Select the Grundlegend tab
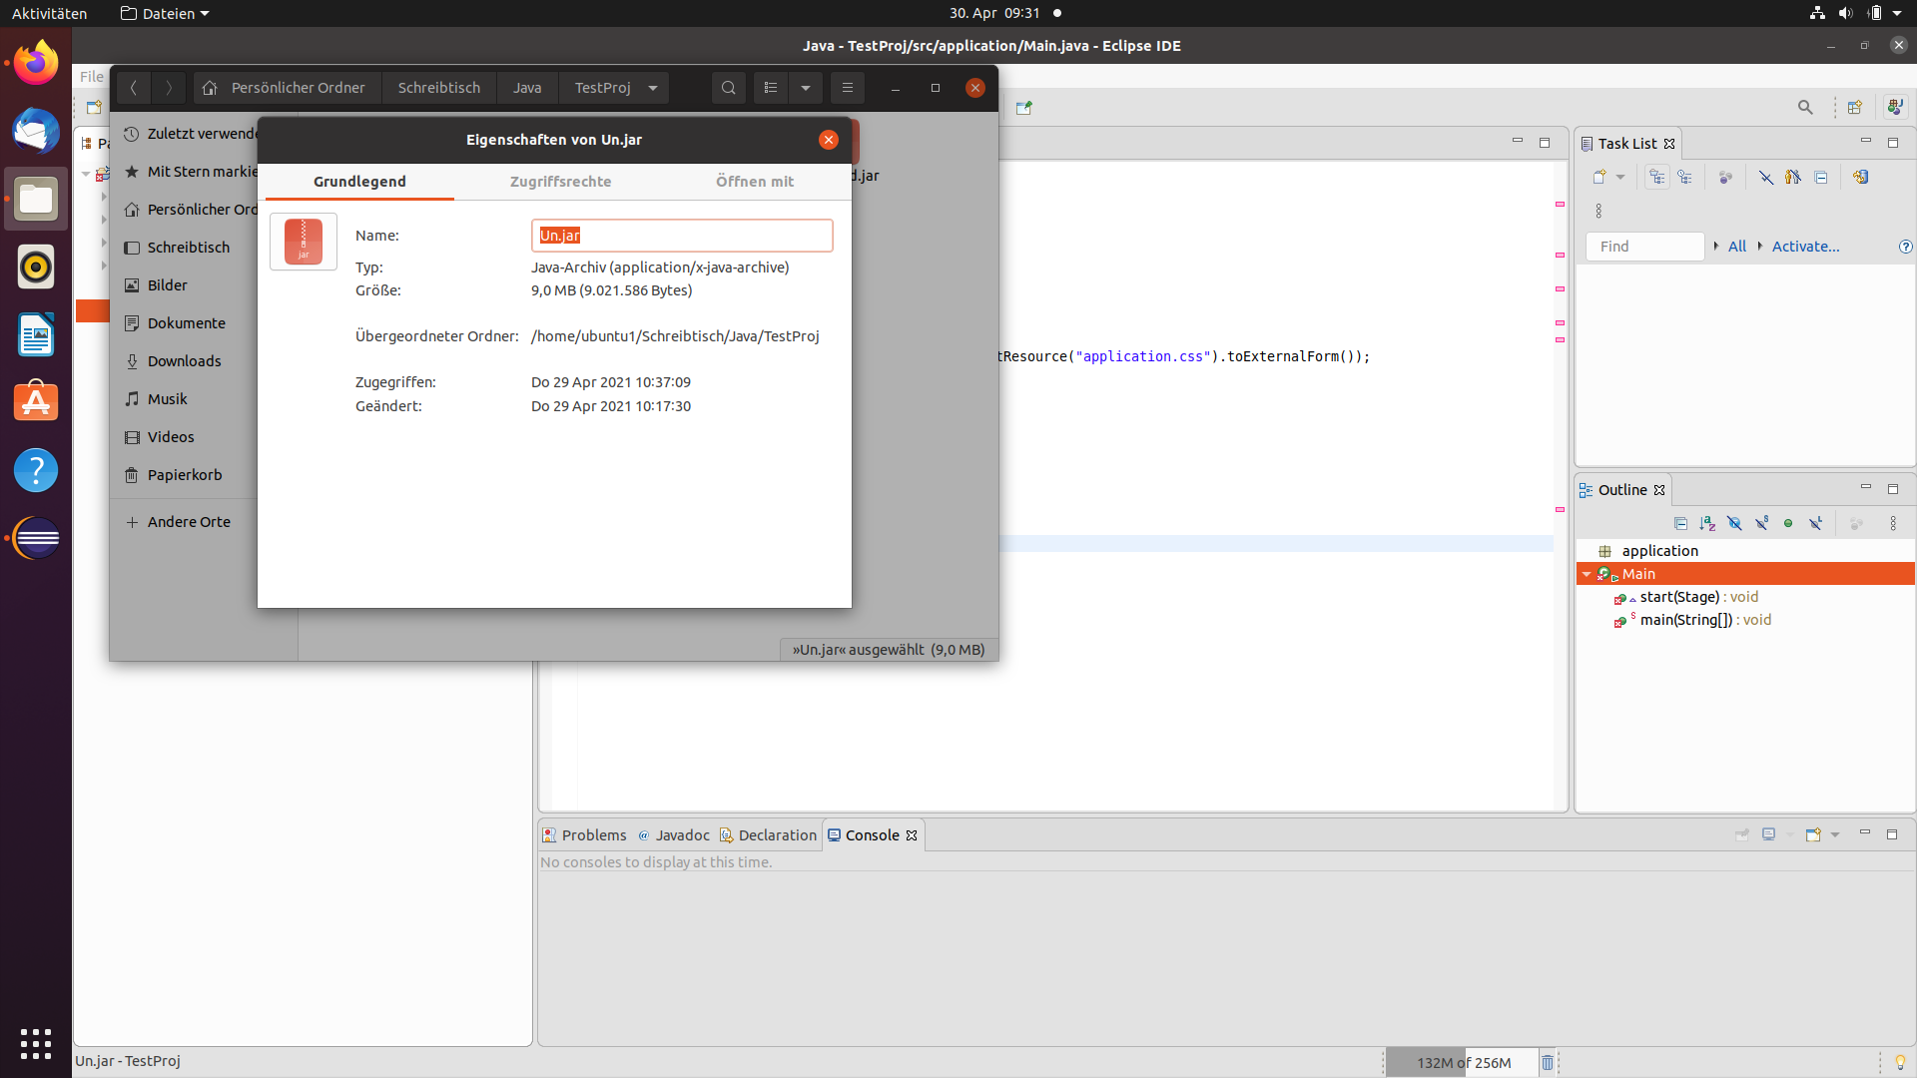This screenshot has width=1917, height=1078. click(359, 182)
